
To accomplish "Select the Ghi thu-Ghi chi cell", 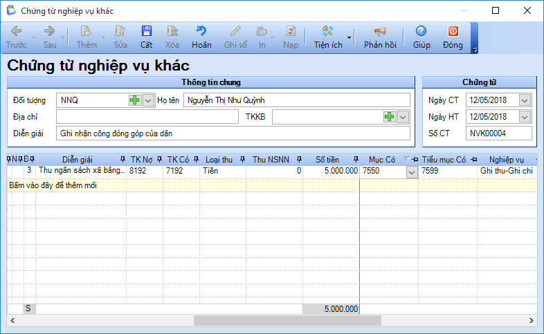I will click(507, 171).
